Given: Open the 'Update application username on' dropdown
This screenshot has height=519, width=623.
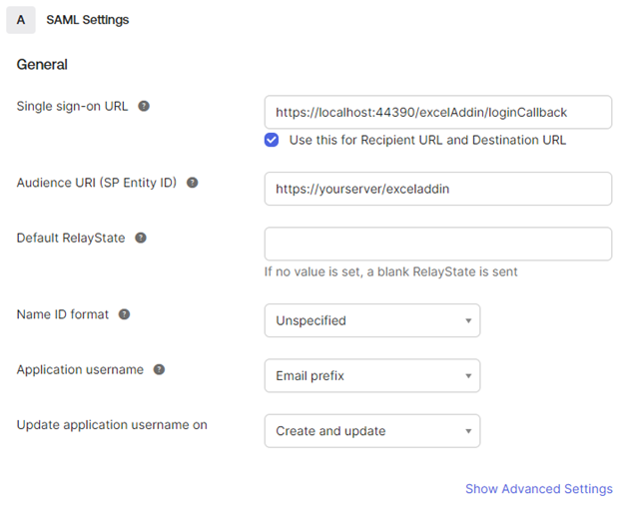Looking at the screenshot, I should (371, 431).
